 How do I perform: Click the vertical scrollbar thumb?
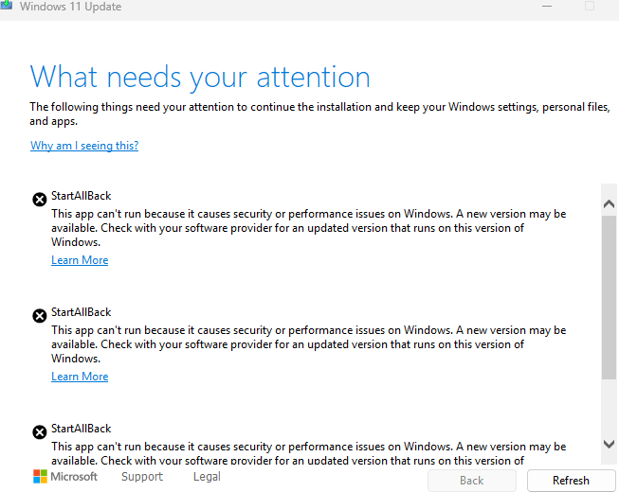pyautogui.click(x=609, y=297)
